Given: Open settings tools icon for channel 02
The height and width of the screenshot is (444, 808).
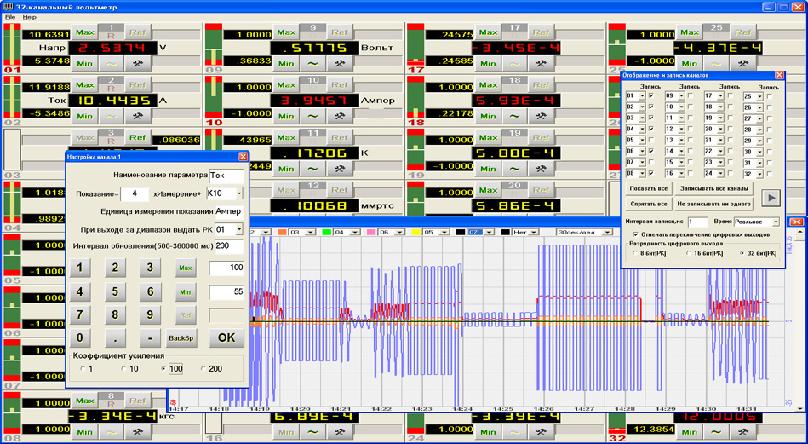Looking at the screenshot, I should [138, 117].
